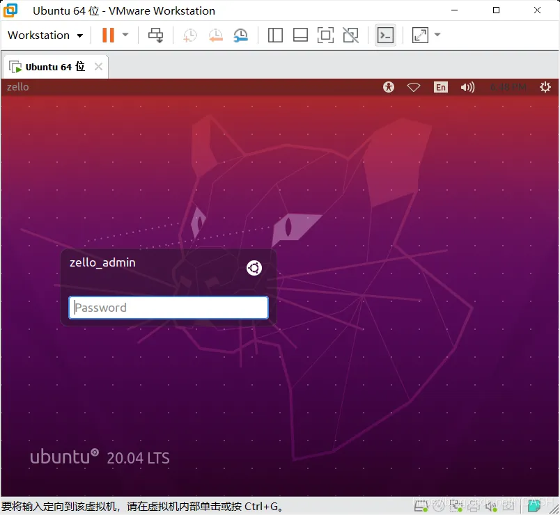Open the En keyboard layout indicator

pos(440,87)
